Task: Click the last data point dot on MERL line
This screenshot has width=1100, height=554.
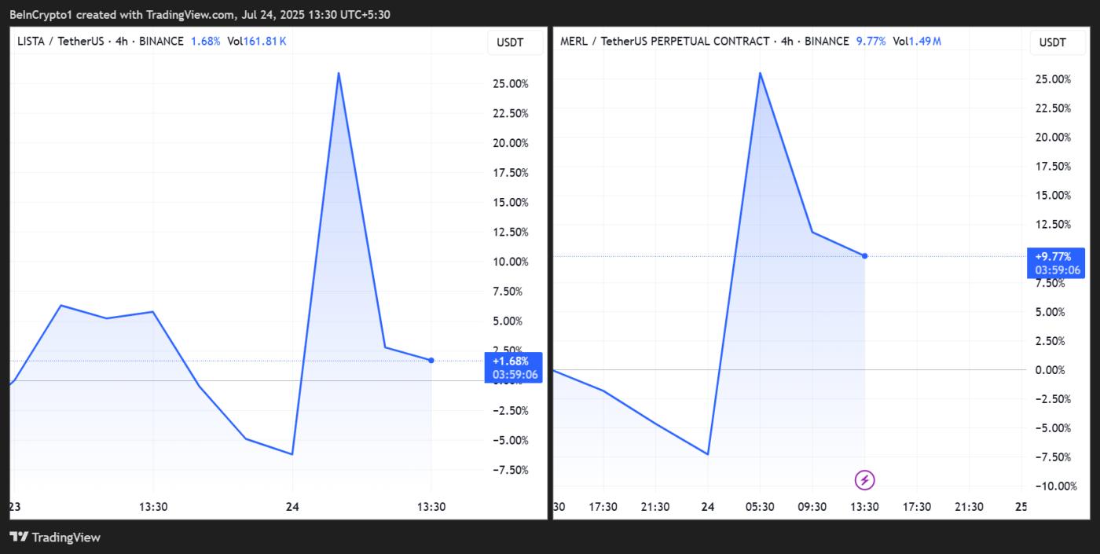Action: click(x=864, y=255)
